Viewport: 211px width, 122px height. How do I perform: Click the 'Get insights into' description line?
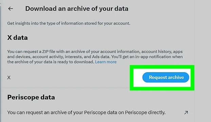point(69,23)
